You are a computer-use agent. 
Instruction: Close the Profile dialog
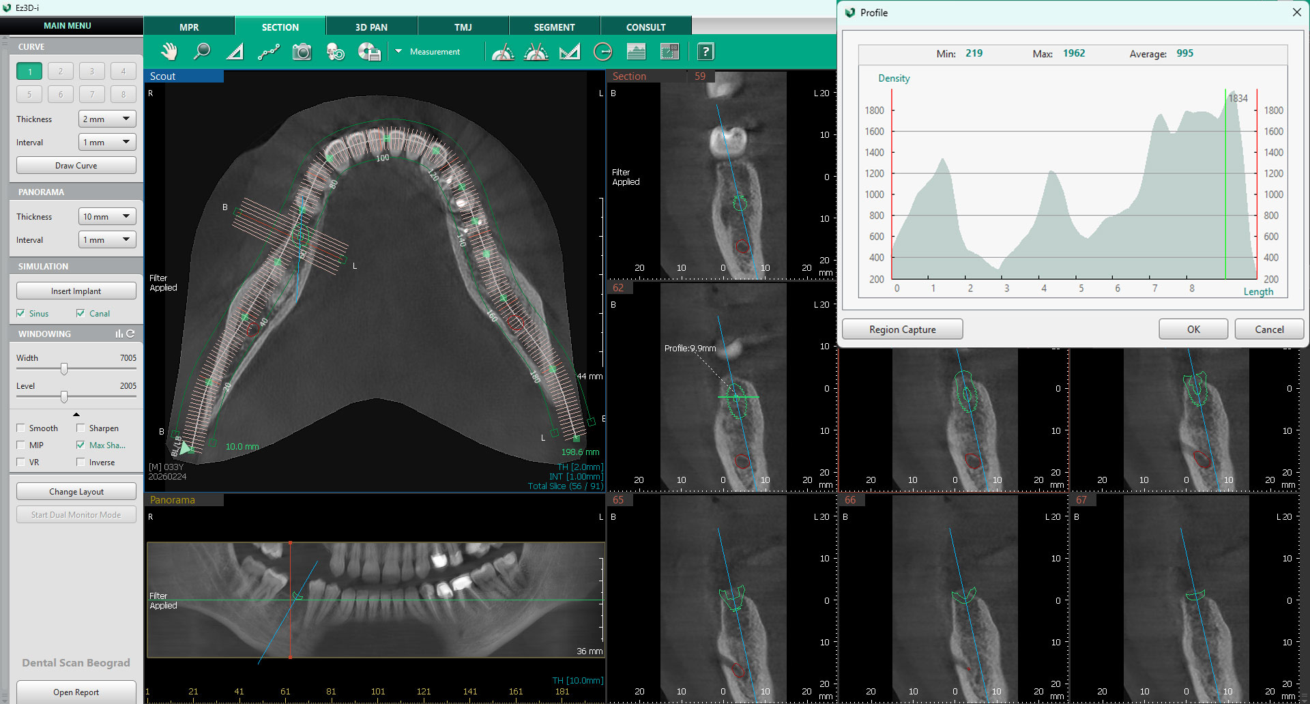[1296, 12]
